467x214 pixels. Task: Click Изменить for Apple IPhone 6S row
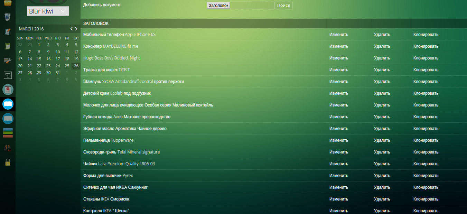pyautogui.click(x=339, y=35)
